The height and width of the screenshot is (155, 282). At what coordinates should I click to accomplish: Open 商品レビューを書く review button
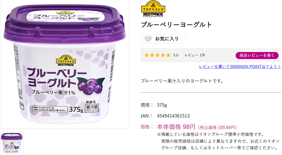pos(257,55)
